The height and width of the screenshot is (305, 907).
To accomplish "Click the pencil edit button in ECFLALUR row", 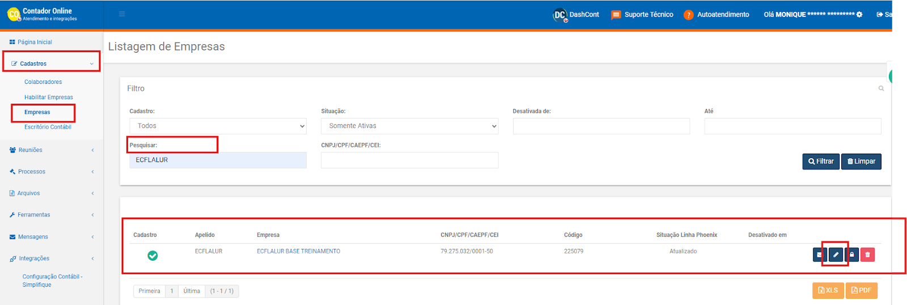I will coord(836,255).
